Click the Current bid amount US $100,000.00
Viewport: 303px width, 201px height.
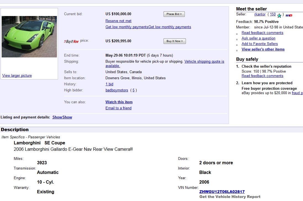coord(118,14)
